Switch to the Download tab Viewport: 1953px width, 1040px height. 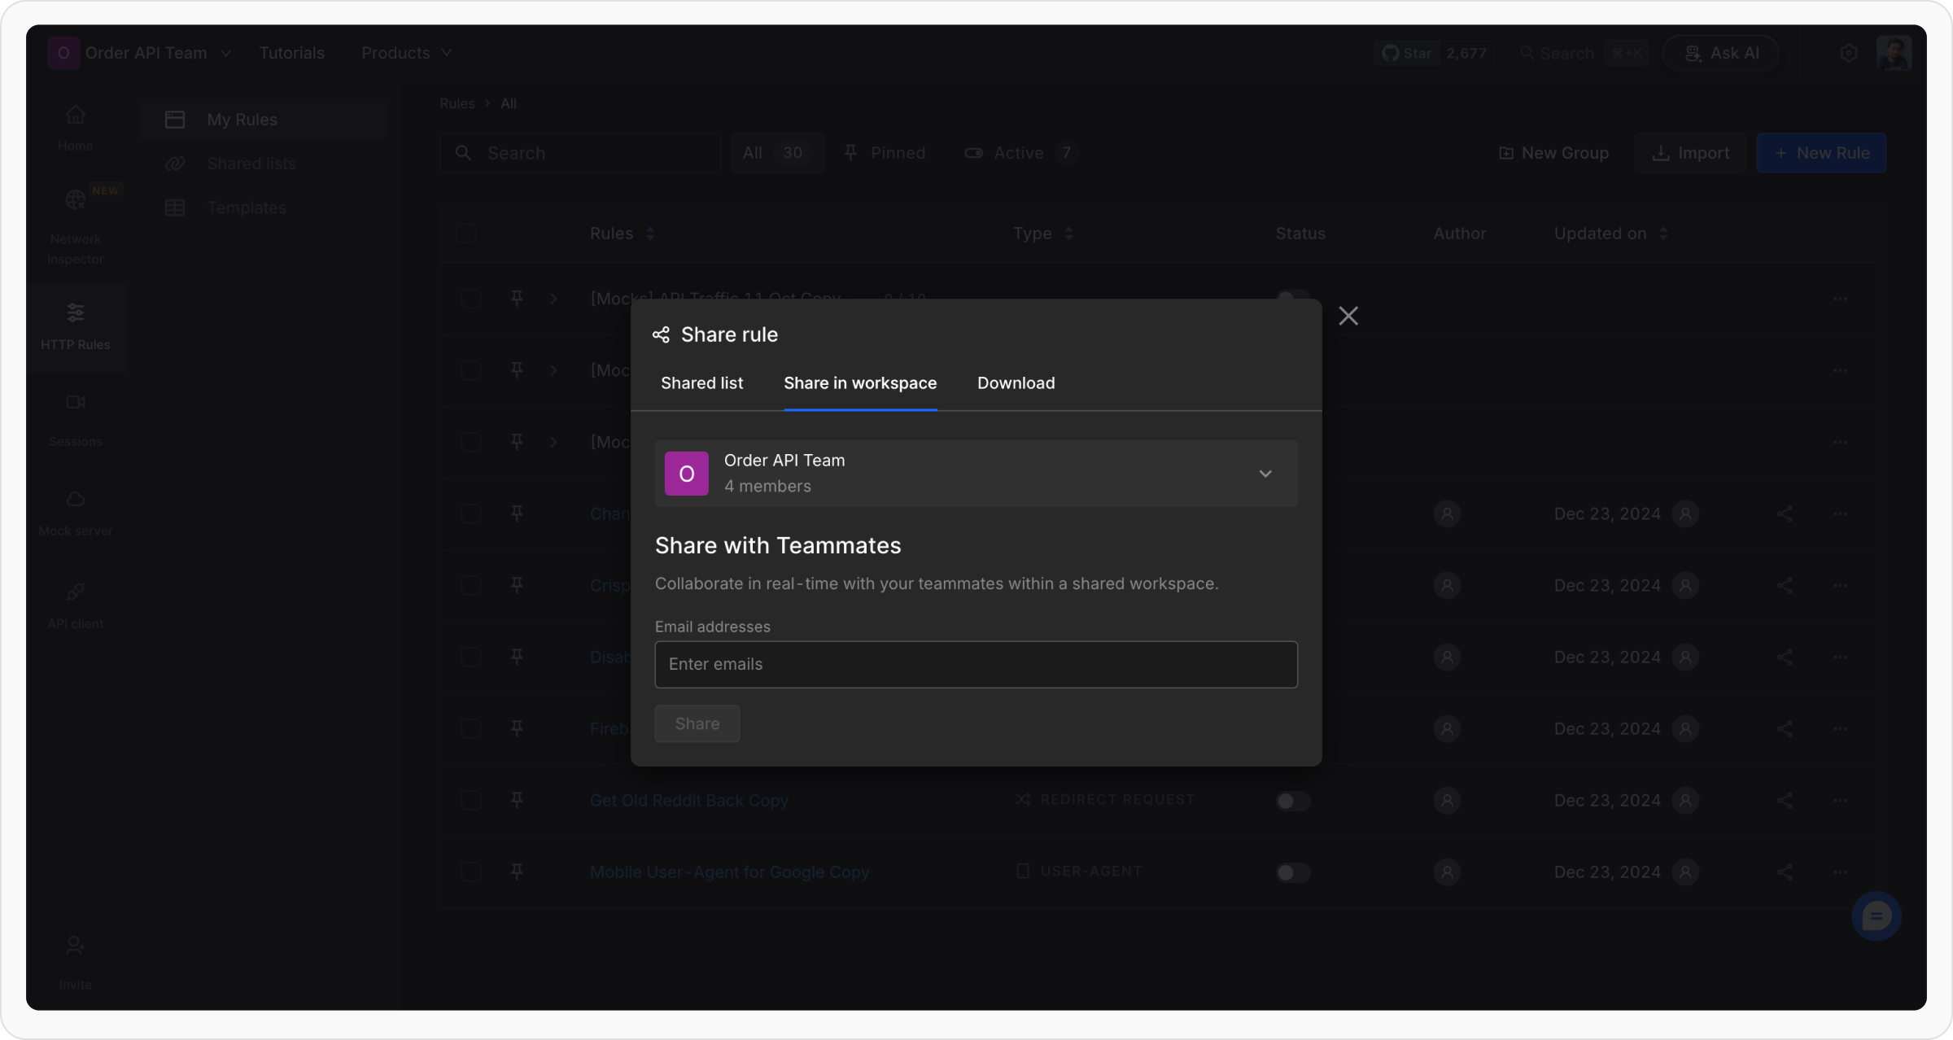click(1016, 383)
